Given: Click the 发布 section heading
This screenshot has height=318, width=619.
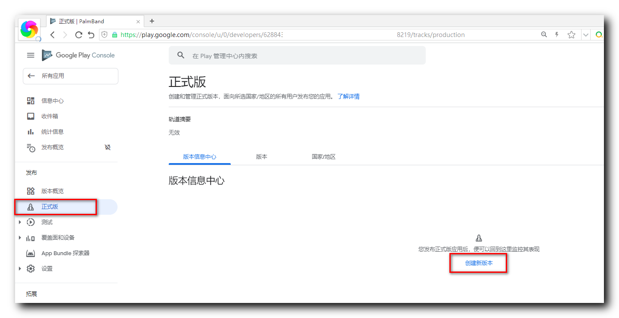Looking at the screenshot, I should pos(31,173).
